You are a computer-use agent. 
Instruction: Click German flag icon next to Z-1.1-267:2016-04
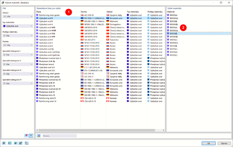pos(82,67)
